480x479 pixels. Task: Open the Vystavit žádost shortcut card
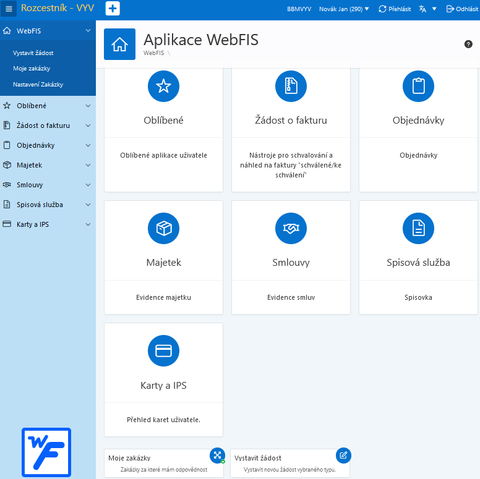point(290,463)
